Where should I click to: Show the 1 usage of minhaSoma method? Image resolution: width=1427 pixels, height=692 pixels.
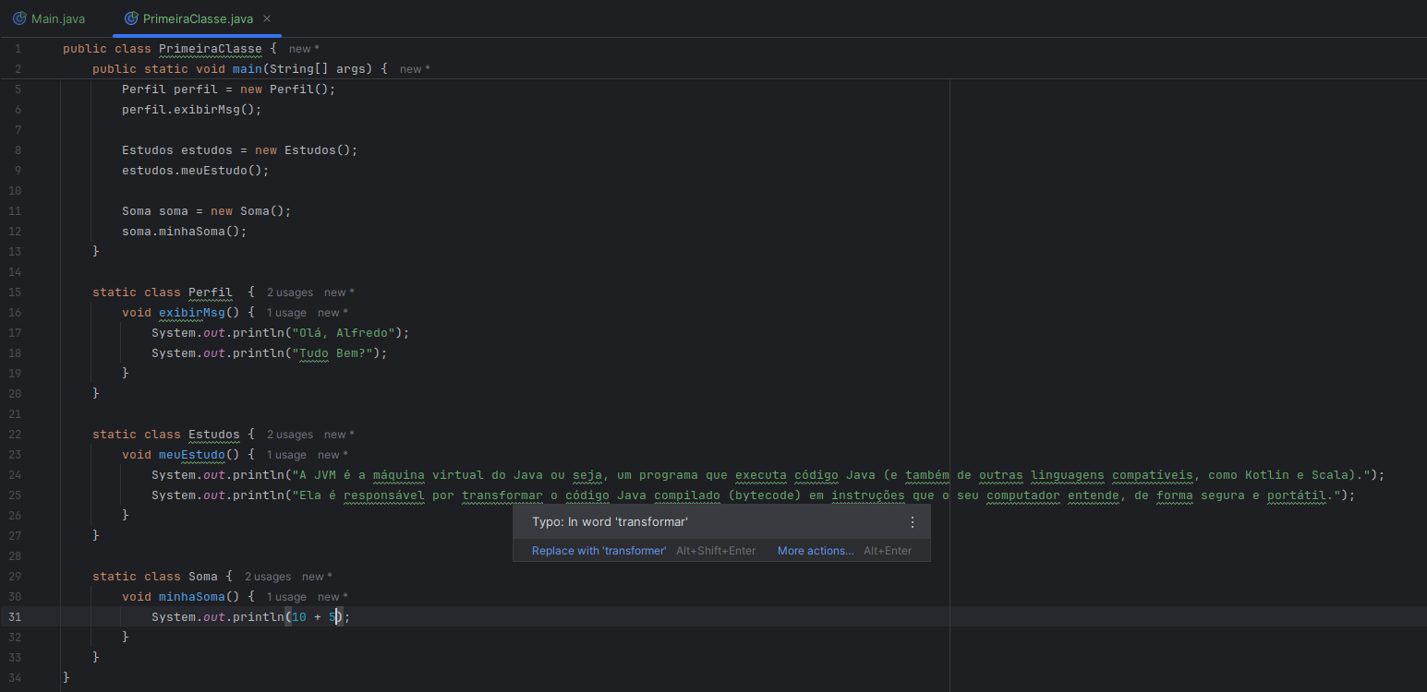pyautogui.click(x=286, y=597)
